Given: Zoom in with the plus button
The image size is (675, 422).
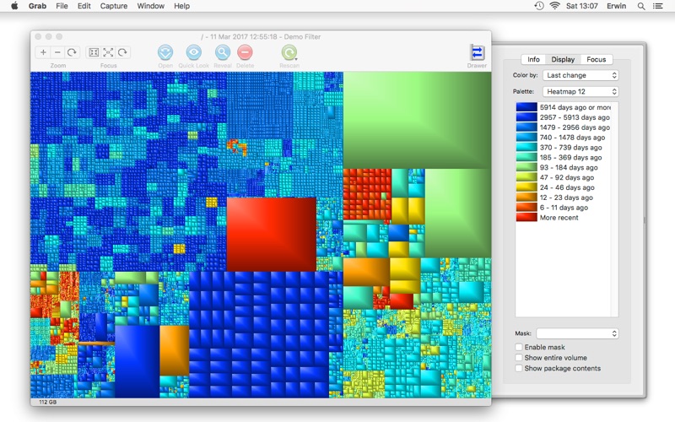Looking at the screenshot, I should (x=43, y=52).
